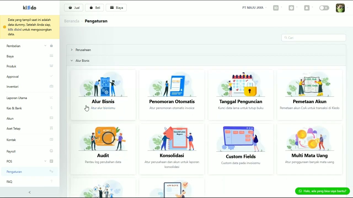
Task: Open the Penomoran Otomatis card
Action: point(172,95)
